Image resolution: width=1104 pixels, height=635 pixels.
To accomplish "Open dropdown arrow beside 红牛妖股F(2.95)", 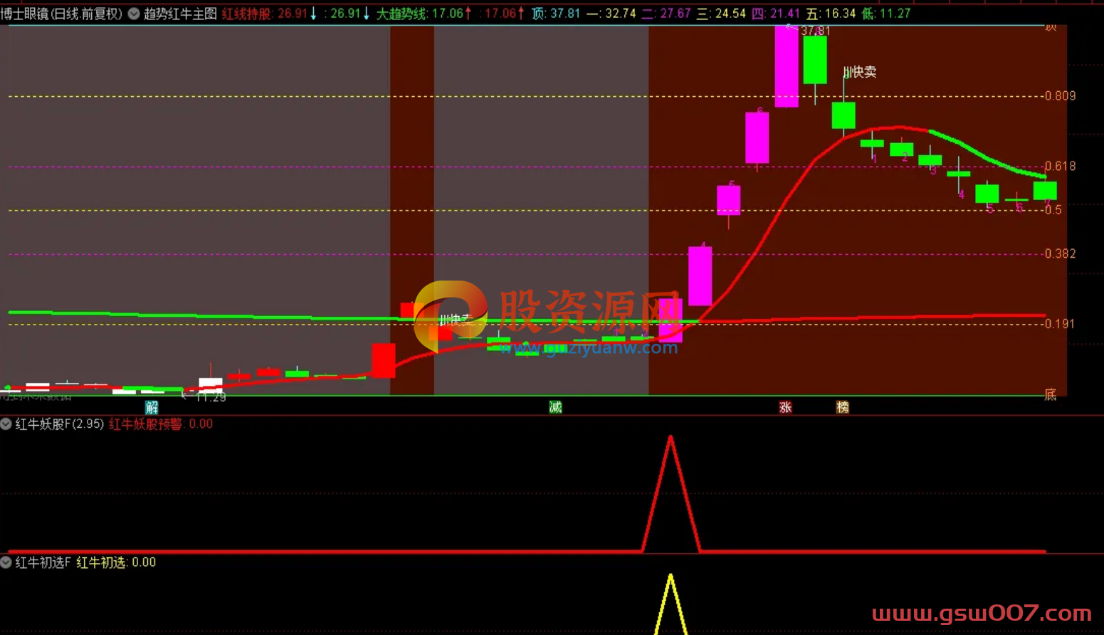I will tap(6, 424).
